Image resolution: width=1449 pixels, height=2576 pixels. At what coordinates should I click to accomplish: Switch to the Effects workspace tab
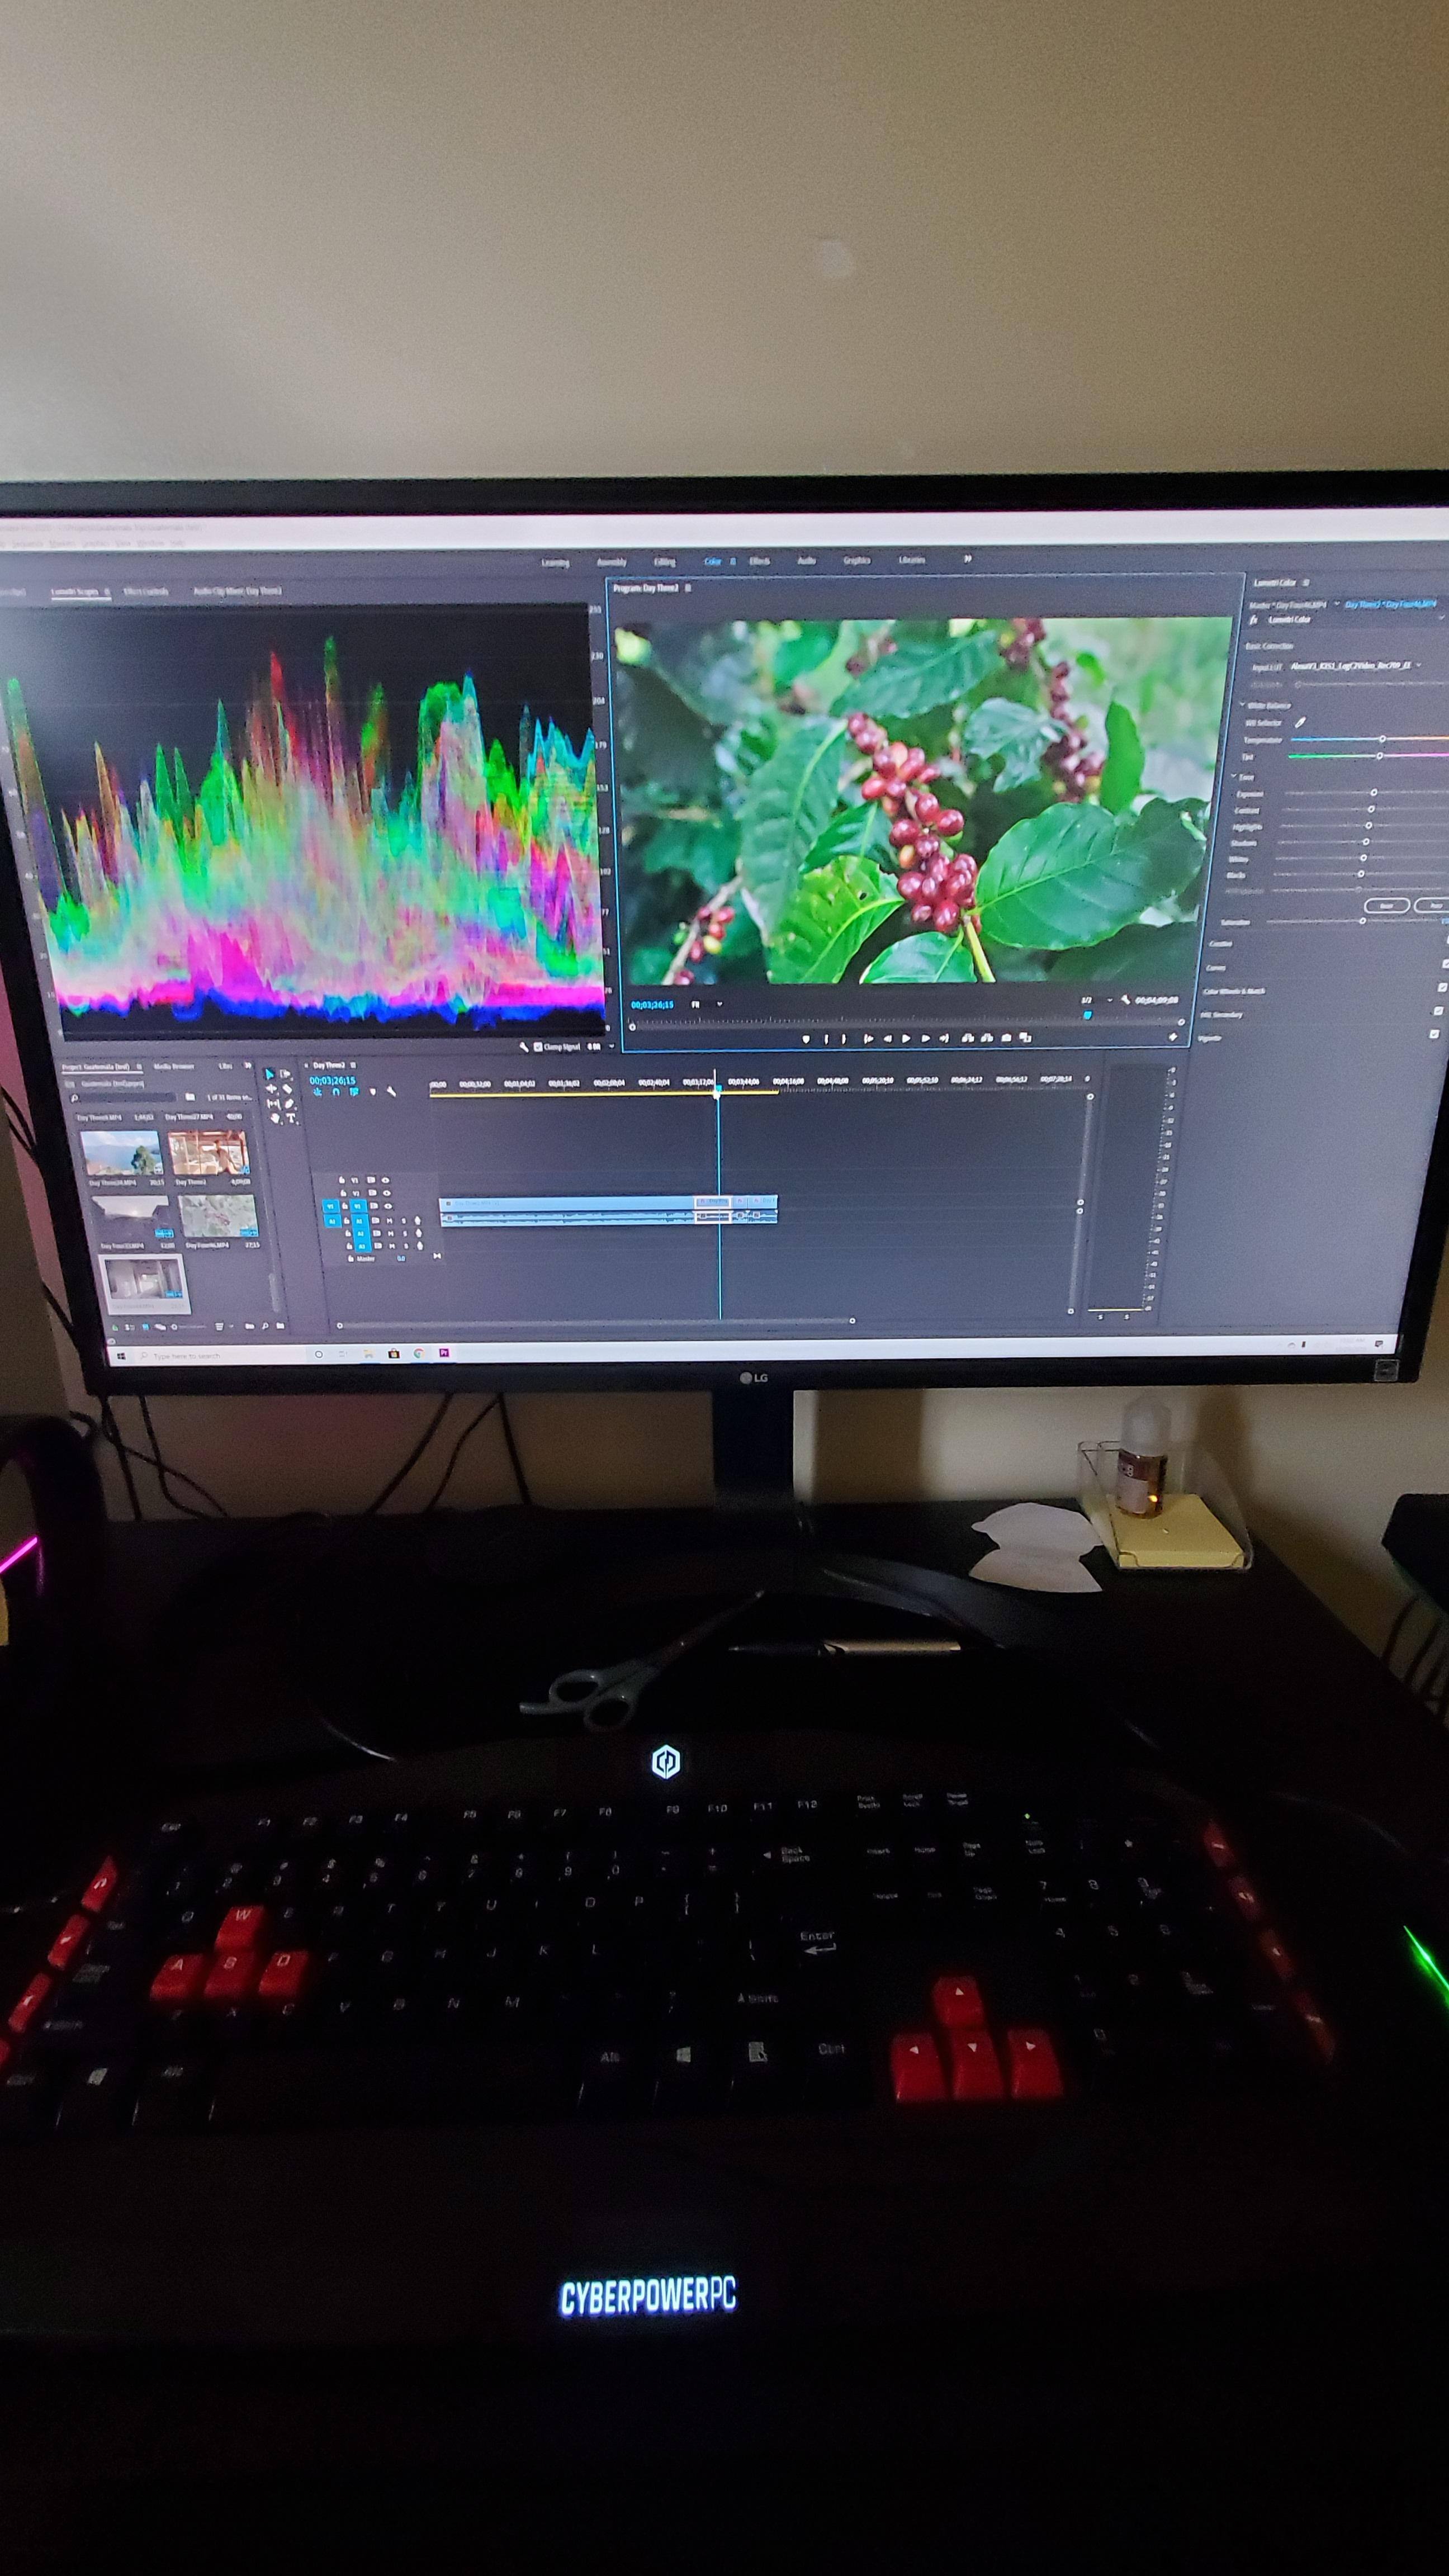click(759, 561)
